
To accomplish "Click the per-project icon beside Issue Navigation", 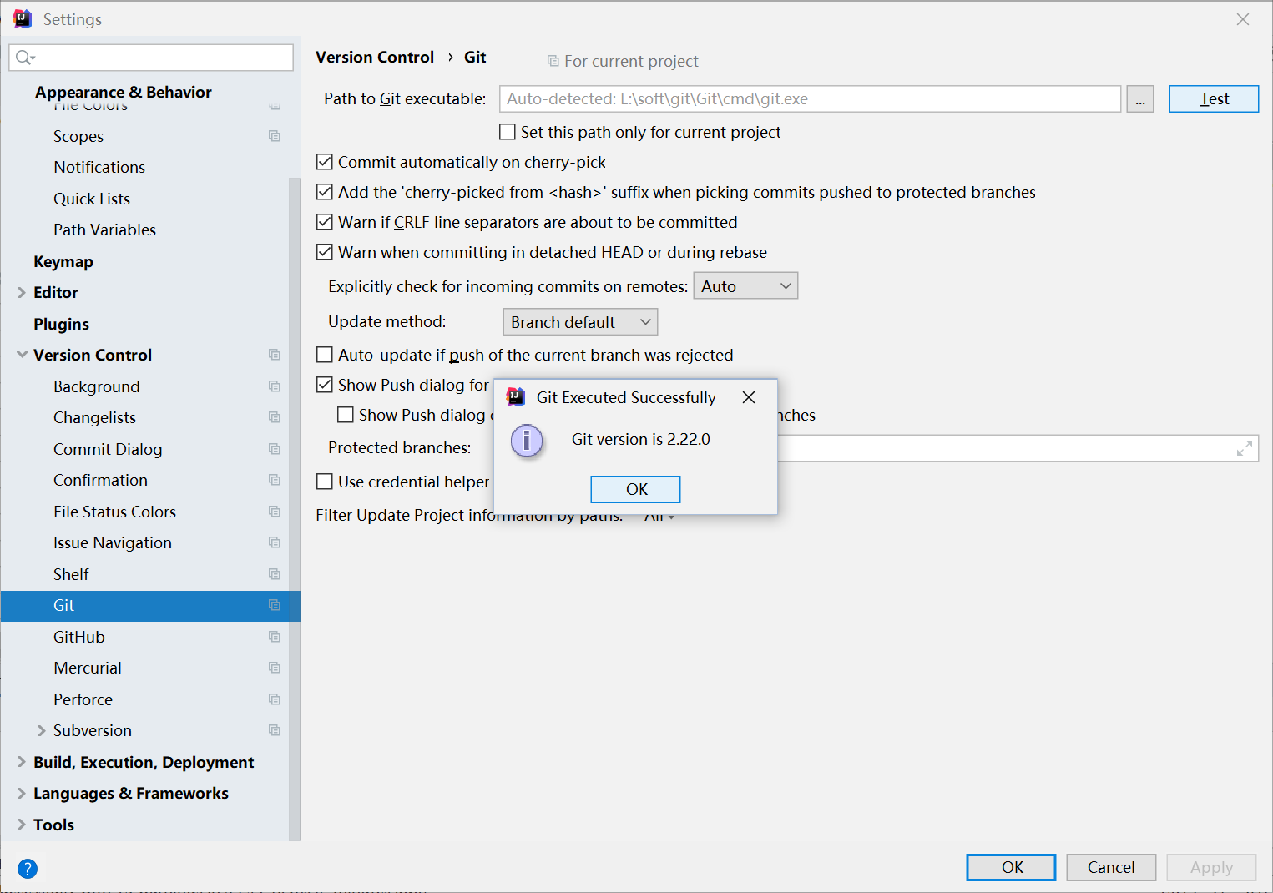I will point(274,542).
